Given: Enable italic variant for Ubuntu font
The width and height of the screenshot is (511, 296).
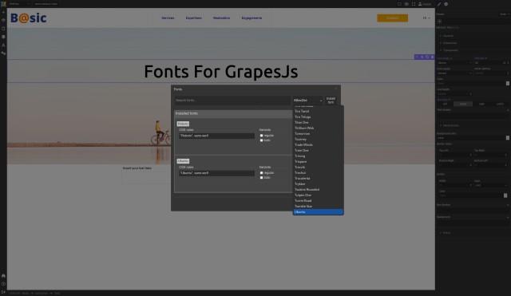Looking at the screenshot, I should 261,178.
